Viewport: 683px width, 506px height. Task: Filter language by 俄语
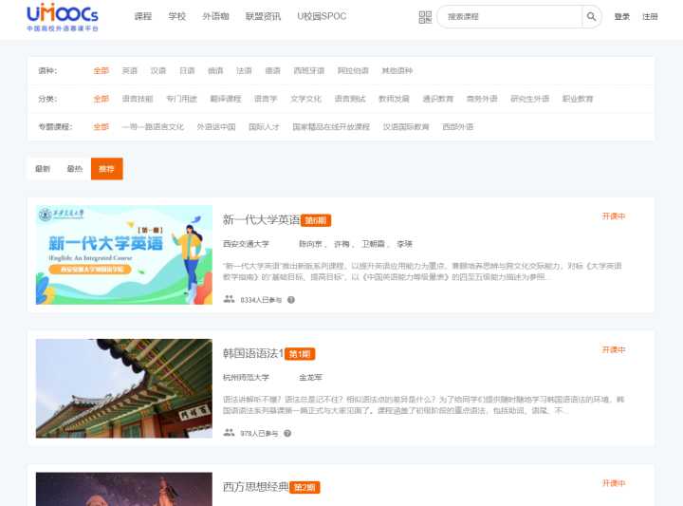point(215,70)
